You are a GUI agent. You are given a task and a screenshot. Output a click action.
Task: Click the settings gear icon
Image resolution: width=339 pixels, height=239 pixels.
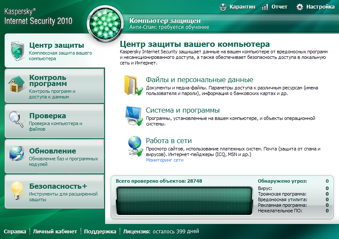click(300, 7)
